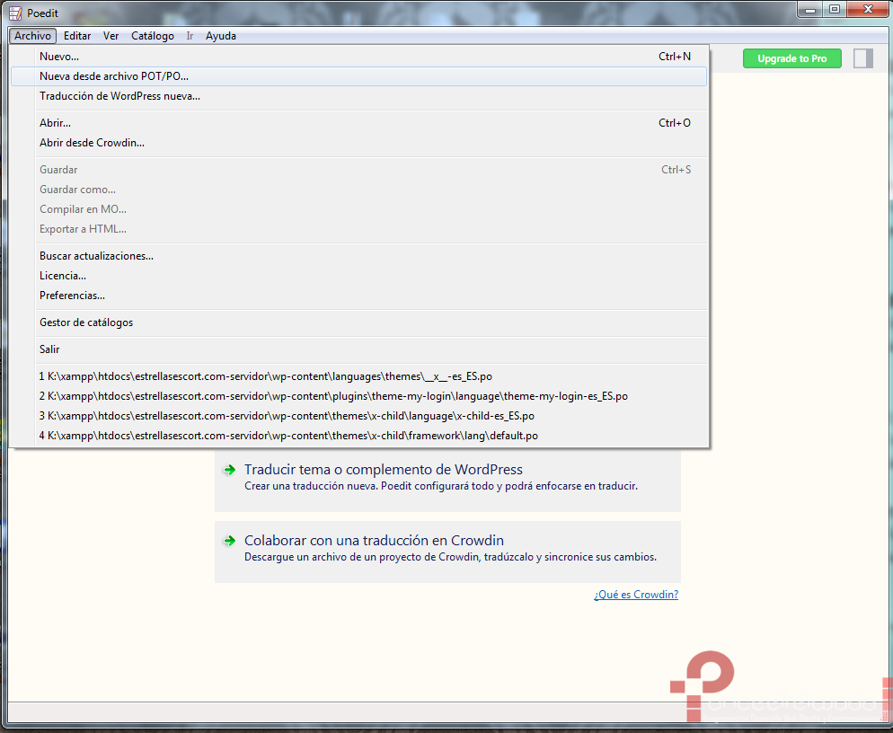The height and width of the screenshot is (733, 893).
Task: Choose Buscar actualizaciones...
Action: (358, 256)
